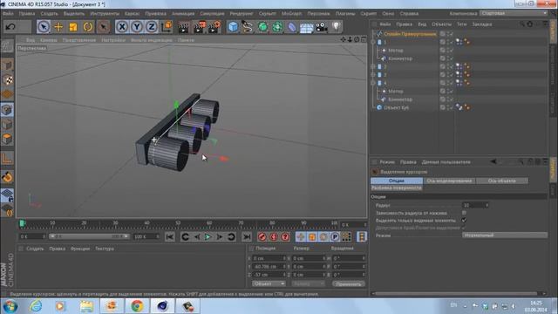The image size is (558, 314).
Task: Select the Live Selection cursor tool
Action: 44,27
